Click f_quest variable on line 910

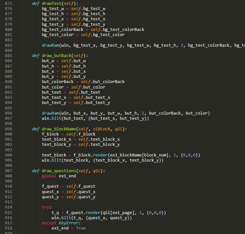(50, 186)
